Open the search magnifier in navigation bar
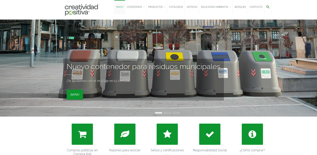 click(x=268, y=7)
